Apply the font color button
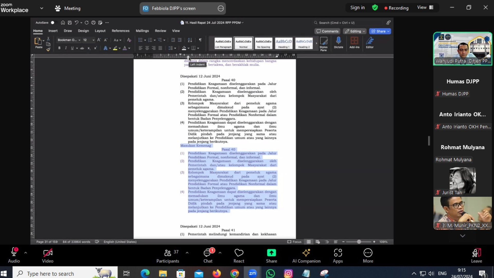This screenshot has width=494, height=278. [125, 48]
